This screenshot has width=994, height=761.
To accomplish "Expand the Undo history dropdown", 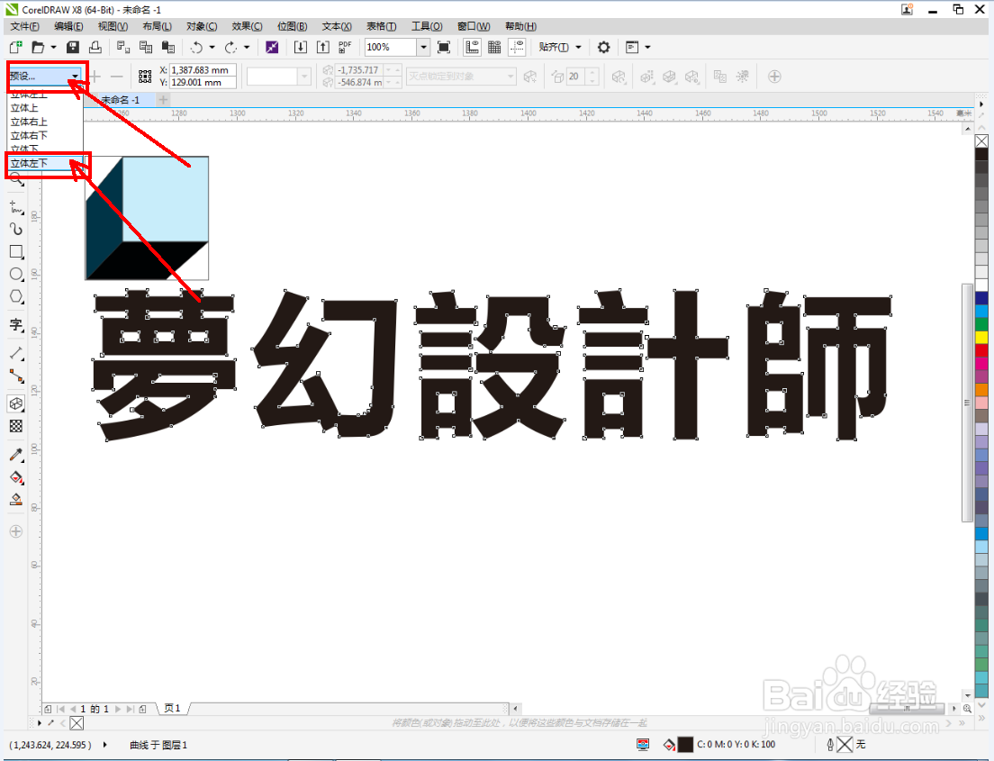I will 212,47.
